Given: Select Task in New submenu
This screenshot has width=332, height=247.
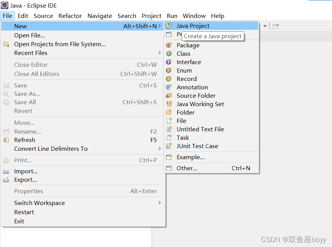Looking at the screenshot, I should [211, 137].
